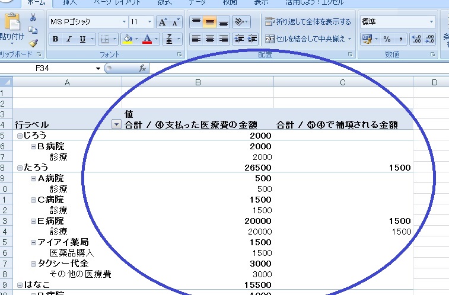Click the Copy icon
The image size is (449, 295).
[x=33, y=30]
